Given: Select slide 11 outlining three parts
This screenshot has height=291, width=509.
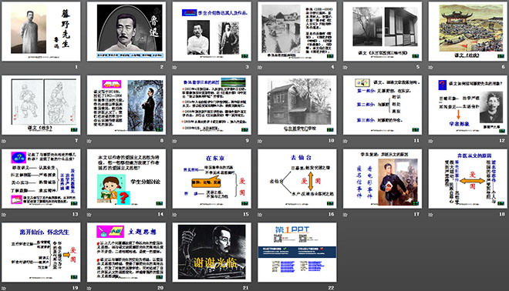Looking at the screenshot, I should click(383, 105).
